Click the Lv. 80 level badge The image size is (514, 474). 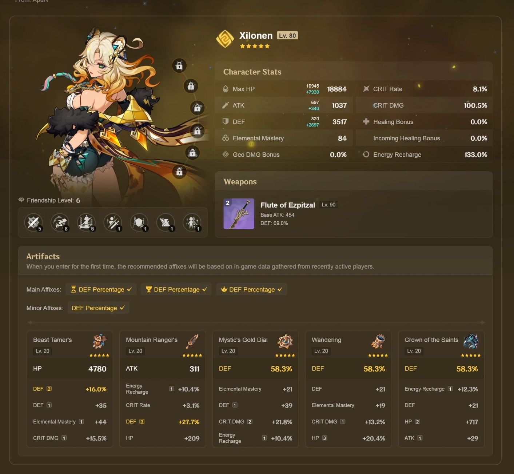click(x=287, y=35)
